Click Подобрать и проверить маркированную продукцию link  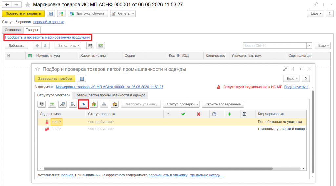47,37
